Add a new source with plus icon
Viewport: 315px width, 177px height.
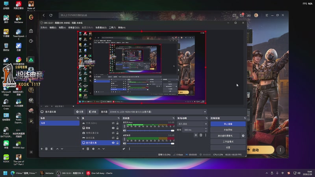click(83, 149)
